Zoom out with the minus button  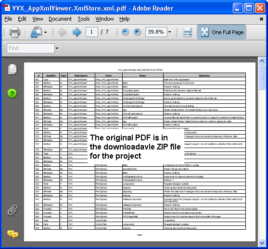pos(125,32)
